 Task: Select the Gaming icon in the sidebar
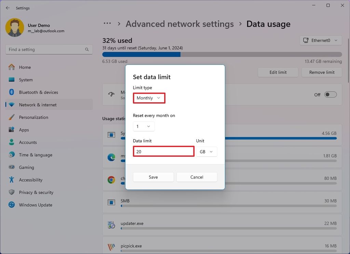point(11,167)
